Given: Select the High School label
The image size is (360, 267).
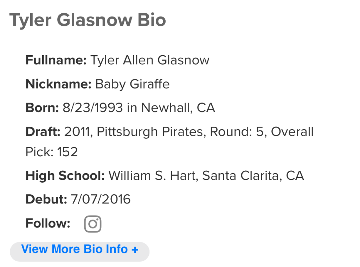Looking at the screenshot, I should pyautogui.click(x=65, y=176).
